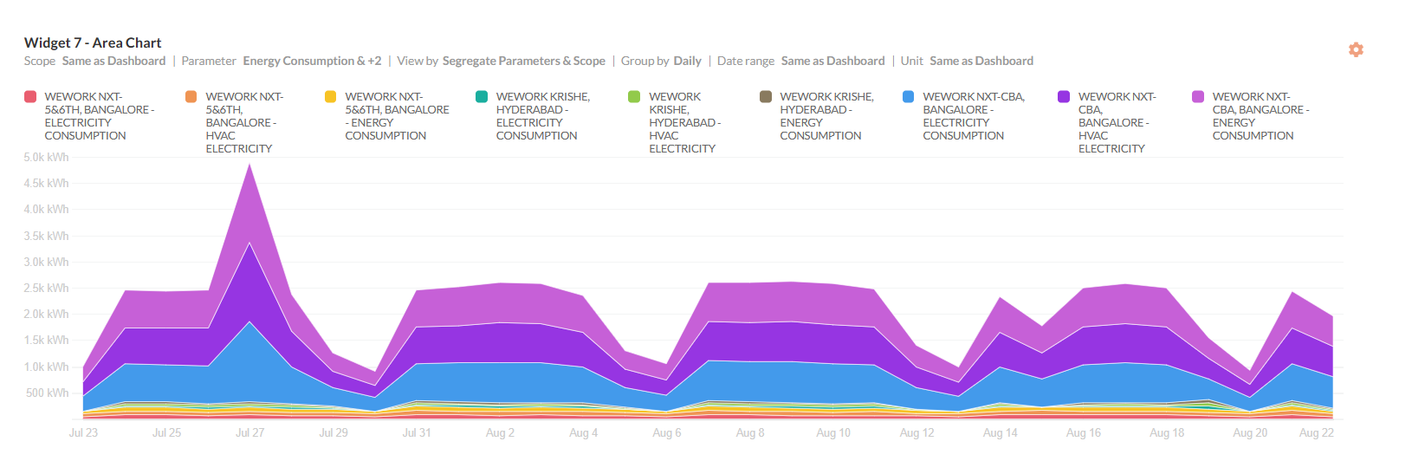1412x474 pixels.
Task: Click y-axis label 4.5k kWh
Action: coord(46,183)
